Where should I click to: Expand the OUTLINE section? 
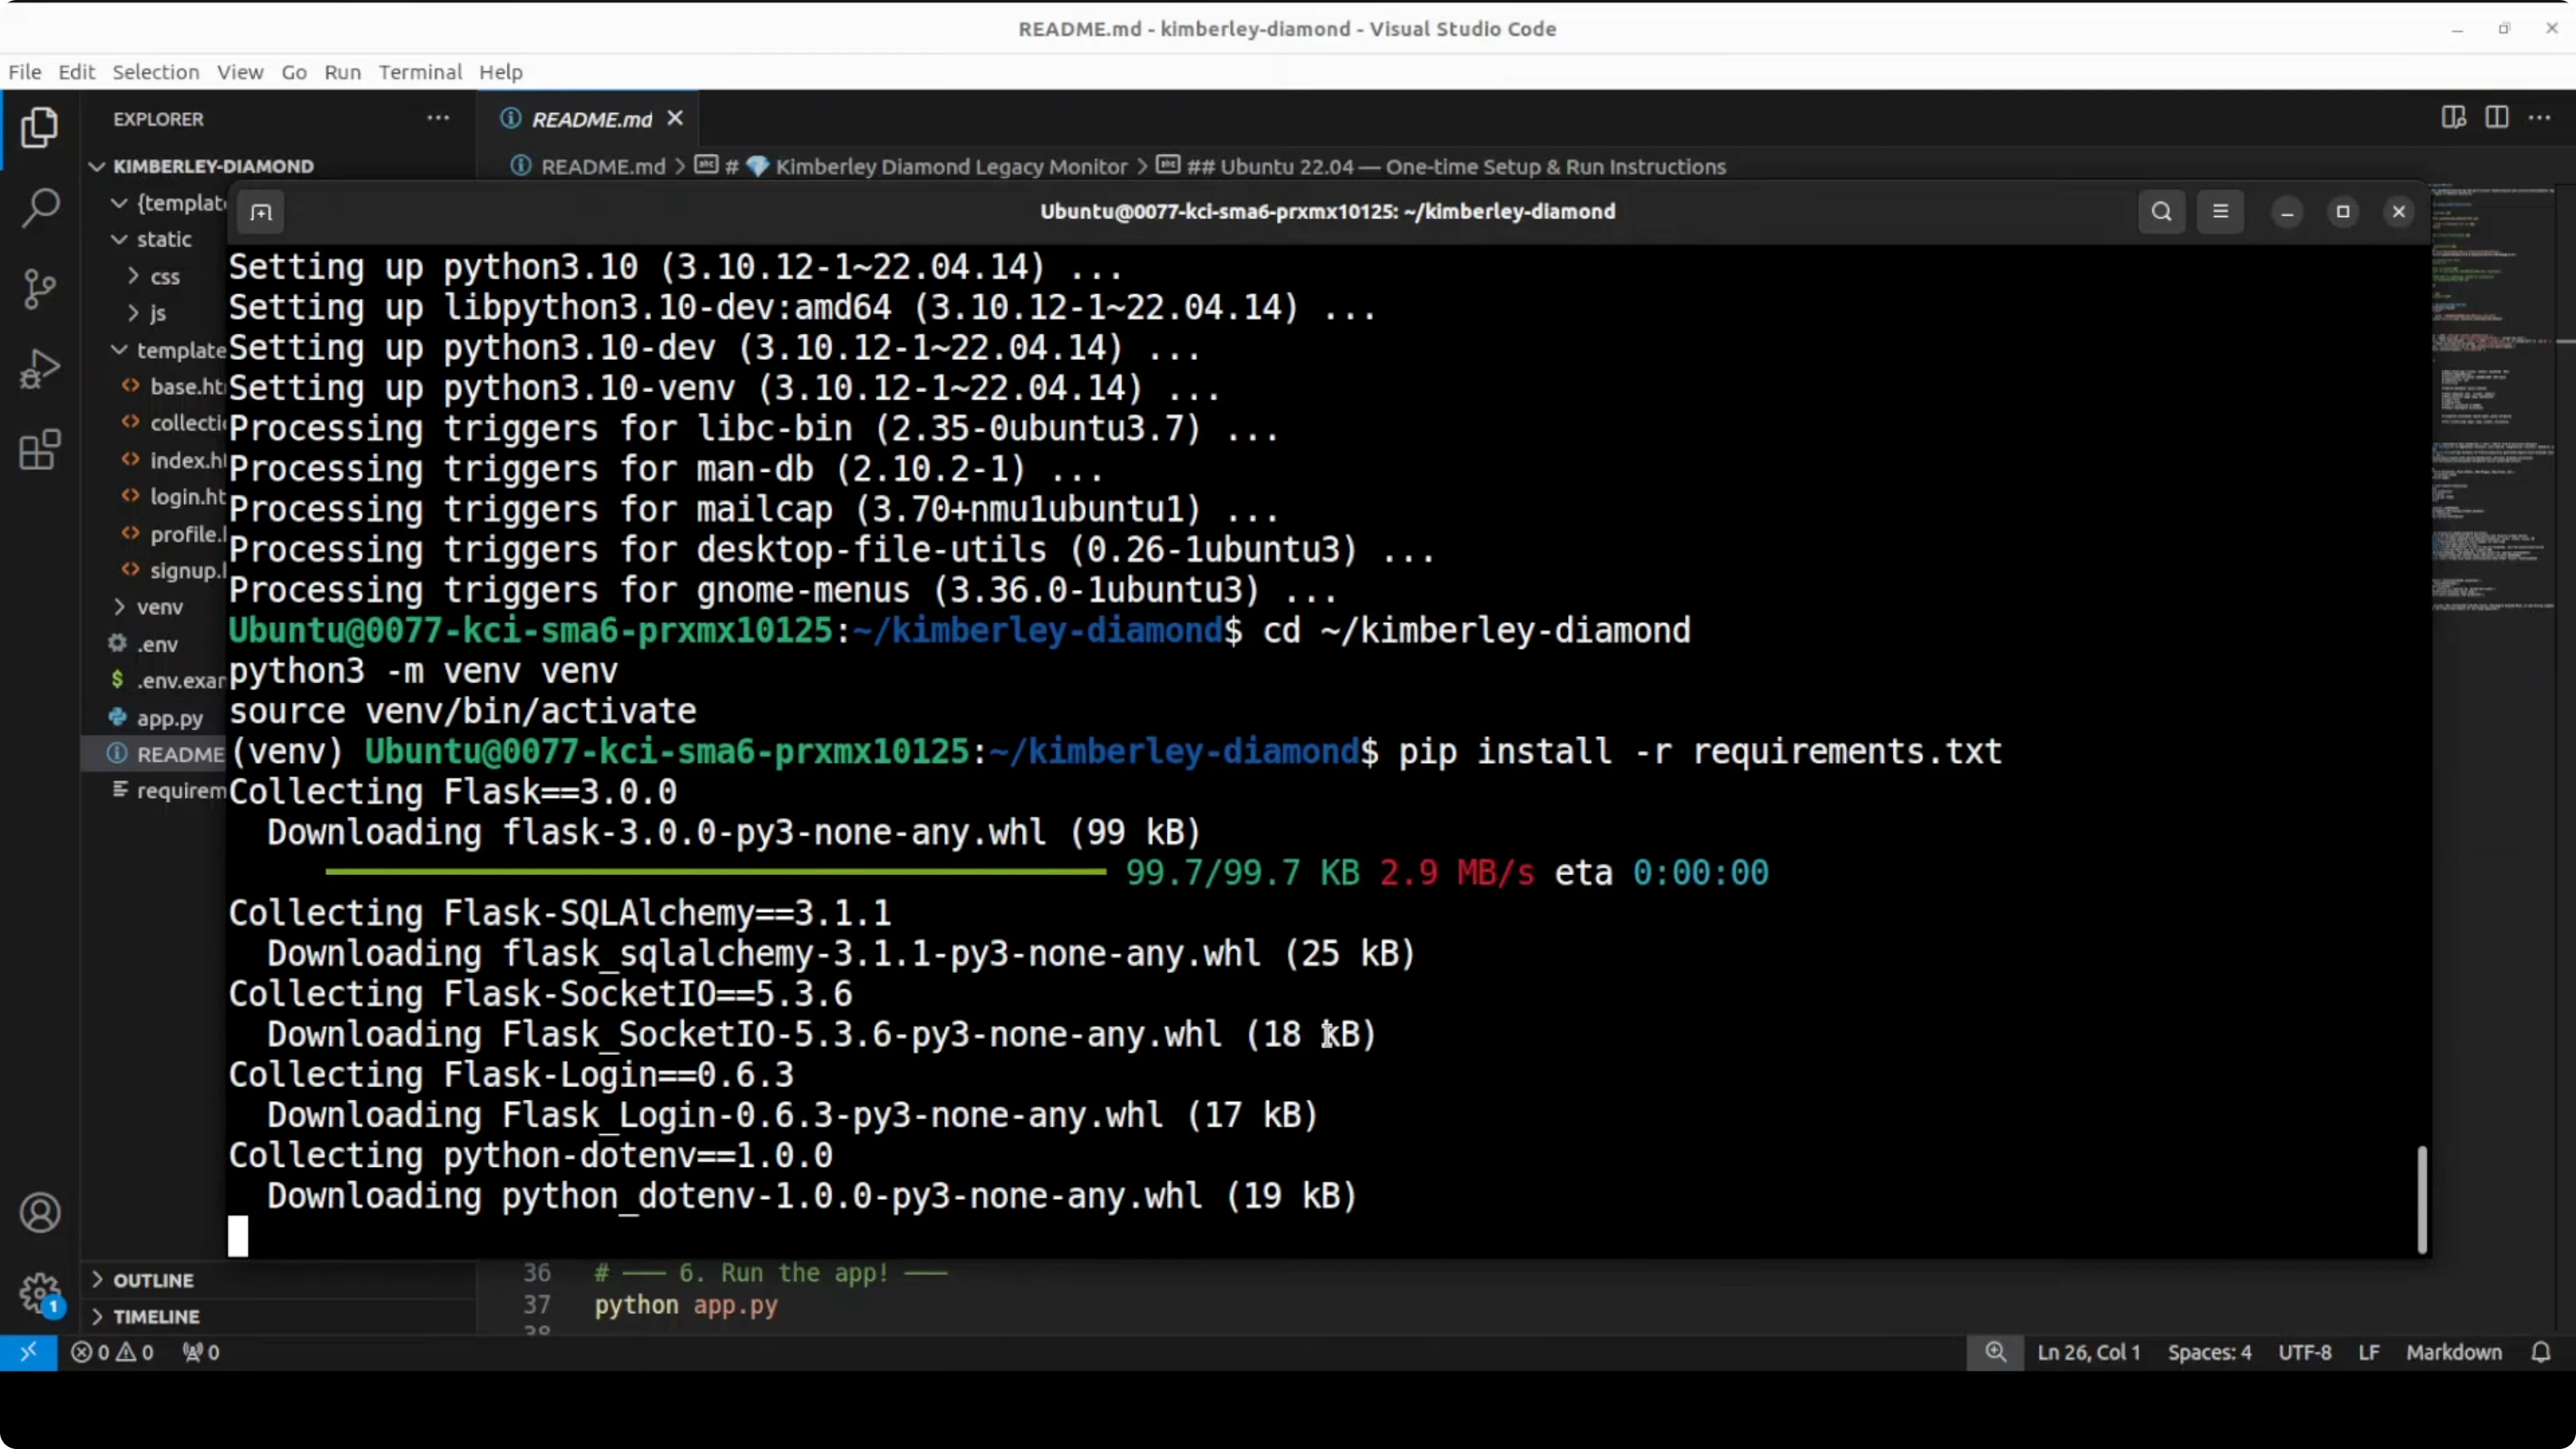coord(153,1280)
